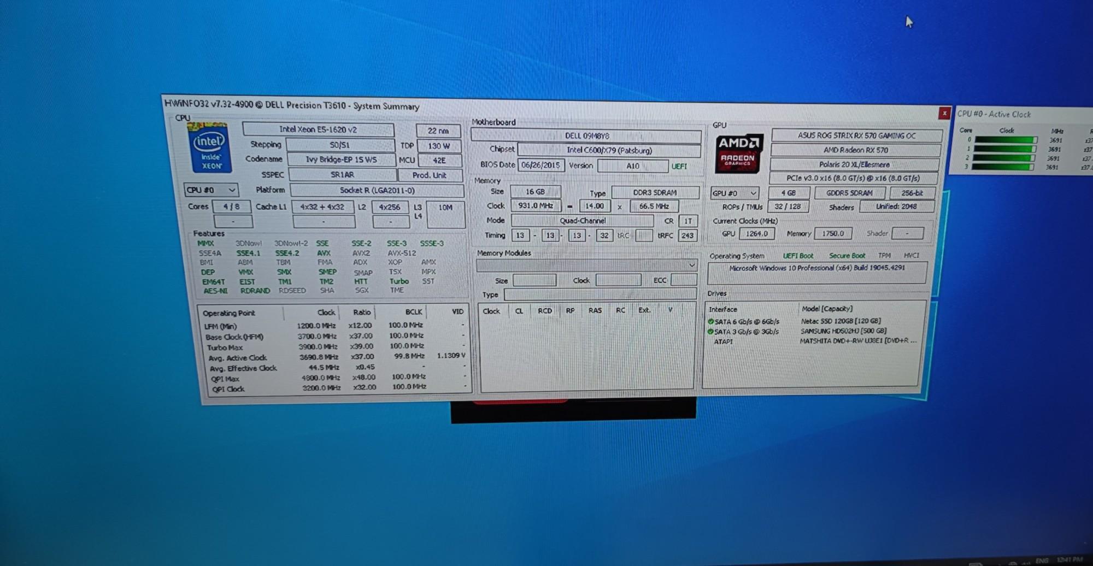
Task: Click the BIOS Date 06/26/2015 field
Action: click(x=540, y=165)
